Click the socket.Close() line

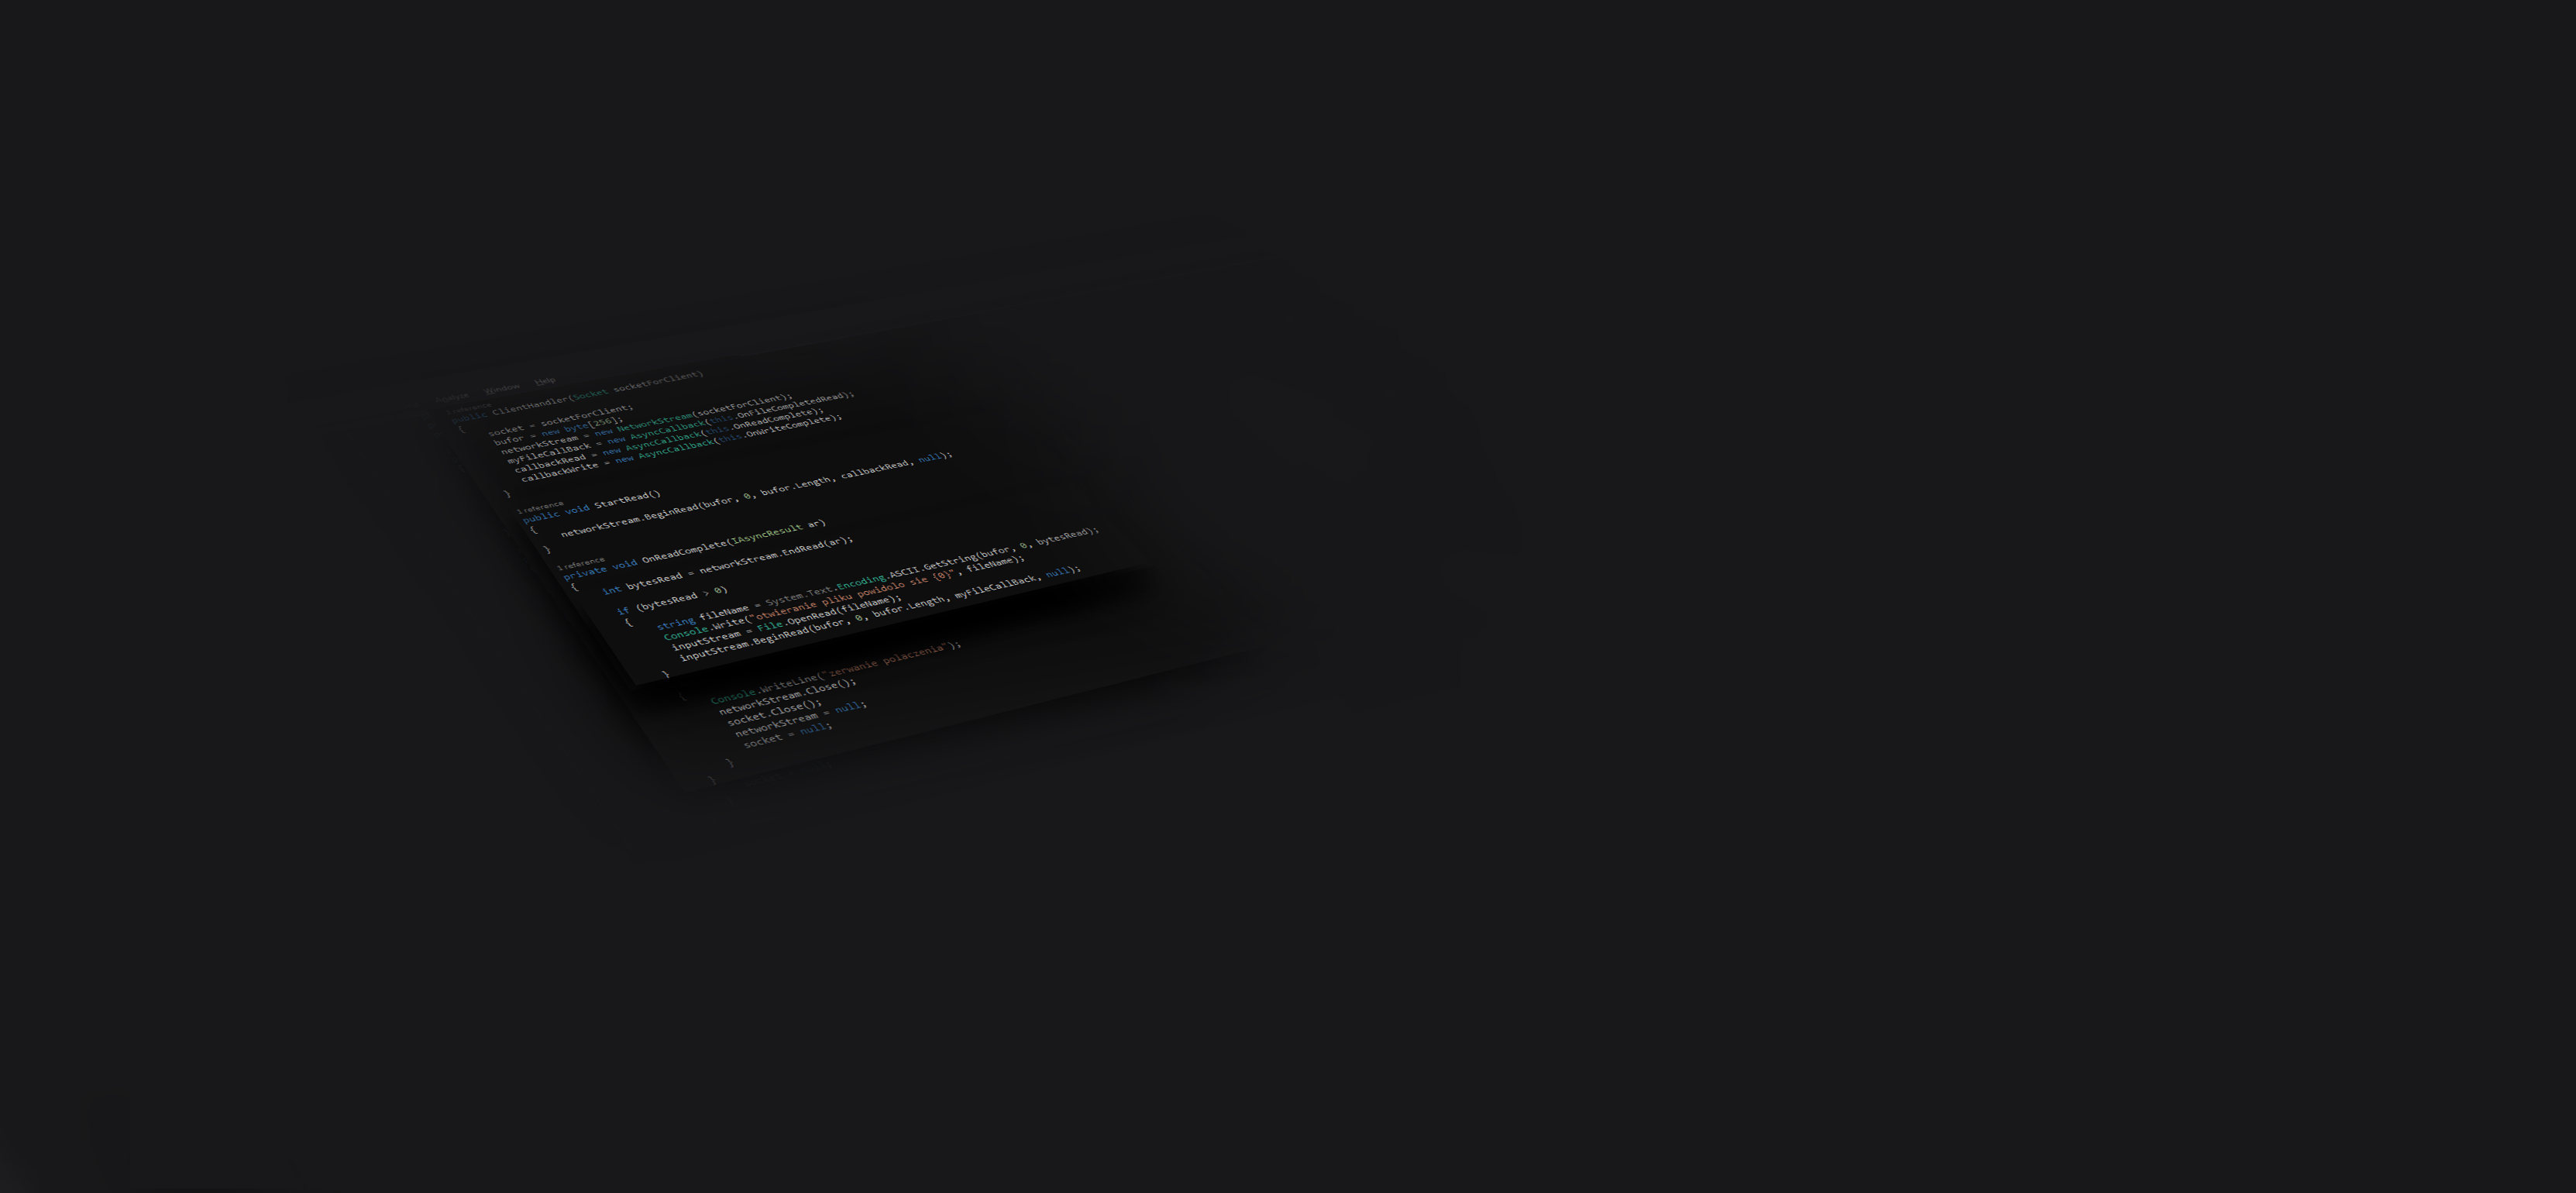coord(773,711)
